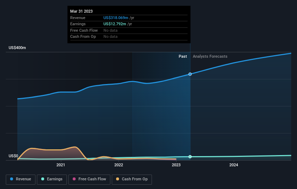
Task: Select the revenue data point on the blue line
Action: [190, 74]
